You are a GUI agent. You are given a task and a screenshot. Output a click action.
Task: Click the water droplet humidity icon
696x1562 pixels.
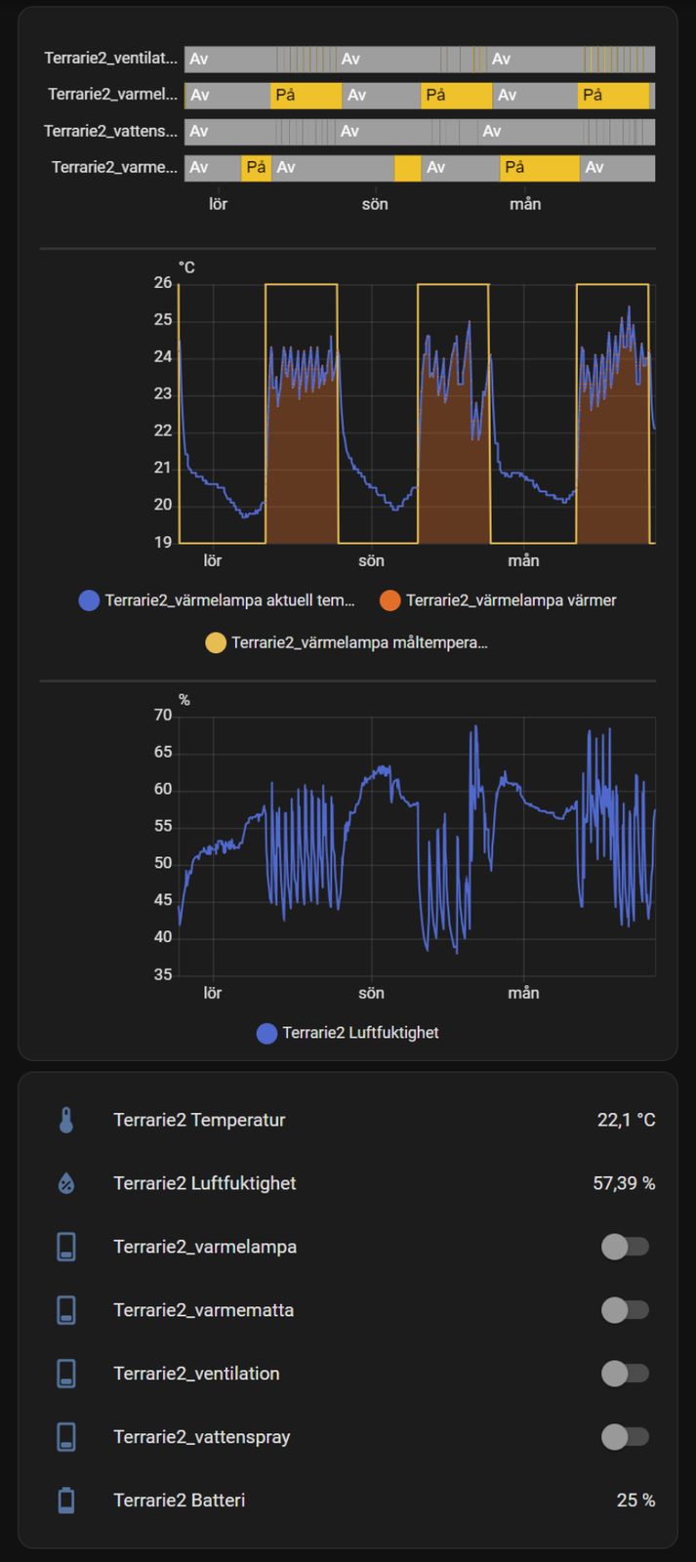(66, 1183)
